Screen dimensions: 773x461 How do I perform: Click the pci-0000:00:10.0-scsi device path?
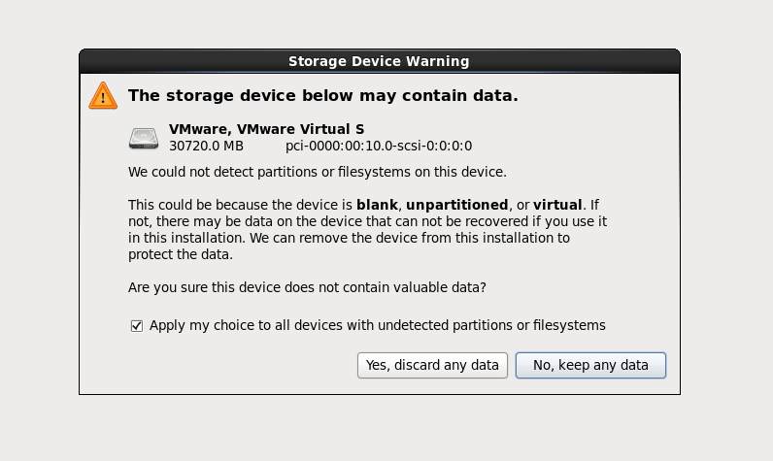379,147
